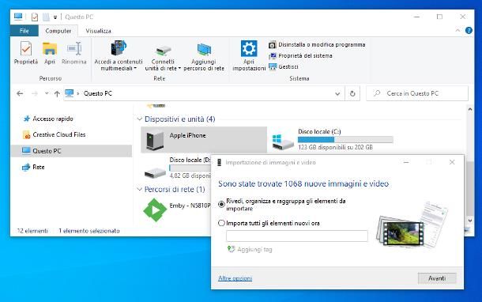Select the Apple iPhone device
The height and width of the screenshot is (302, 482).
(x=204, y=140)
